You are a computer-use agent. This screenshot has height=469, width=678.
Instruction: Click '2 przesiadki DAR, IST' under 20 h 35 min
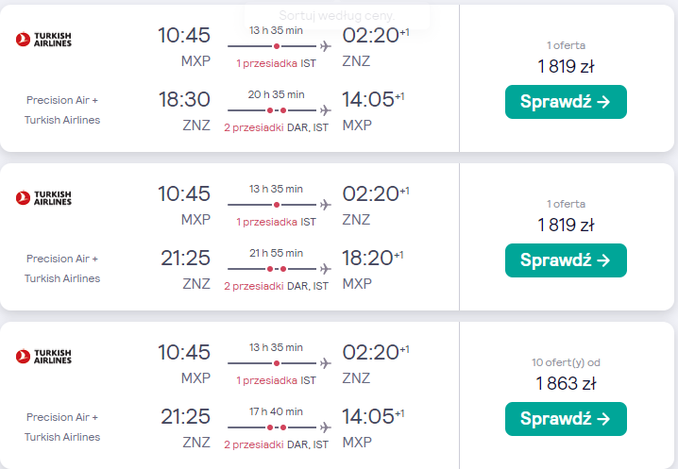(x=277, y=127)
